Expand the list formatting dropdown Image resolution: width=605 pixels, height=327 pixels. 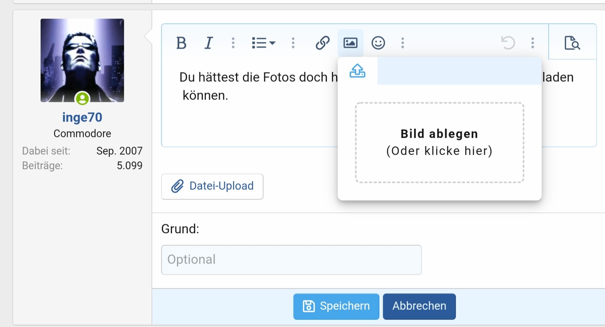[x=263, y=43]
